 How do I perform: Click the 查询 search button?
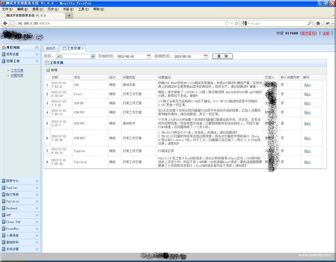click(x=222, y=56)
